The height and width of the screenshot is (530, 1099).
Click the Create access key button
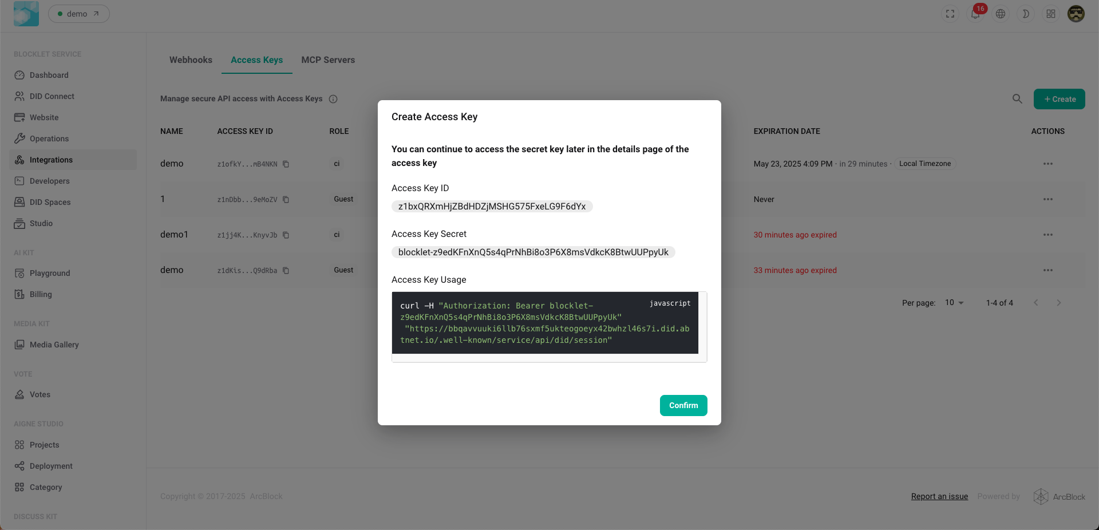pos(1059,99)
